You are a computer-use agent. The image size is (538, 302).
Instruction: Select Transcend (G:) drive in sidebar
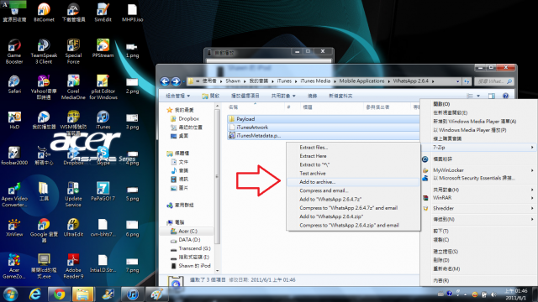coord(191,248)
